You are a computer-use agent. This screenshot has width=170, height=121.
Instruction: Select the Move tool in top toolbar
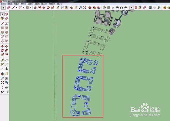pyautogui.click(x=44, y=8)
